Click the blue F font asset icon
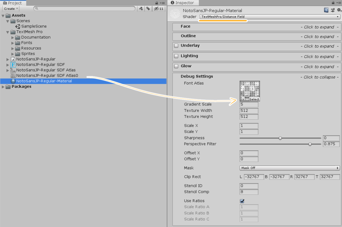 point(13,65)
